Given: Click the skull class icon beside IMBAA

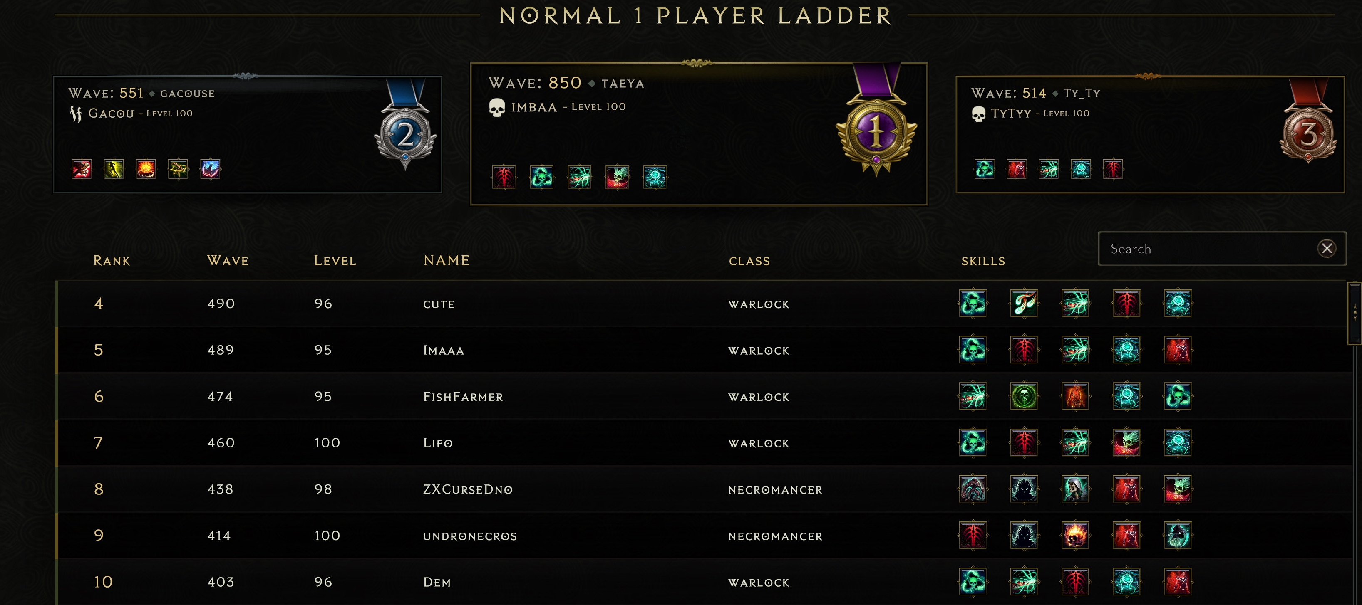Looking at the screenshot, I should pos(496,108).
